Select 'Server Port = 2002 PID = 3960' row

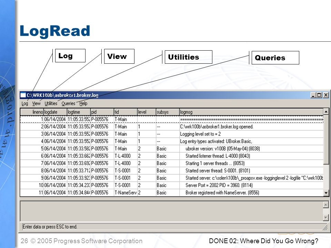click(x=172, y=185)
